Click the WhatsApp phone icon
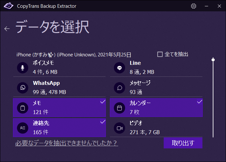The height and width of the screenshot is (162, 226). (x=23, y=88)
